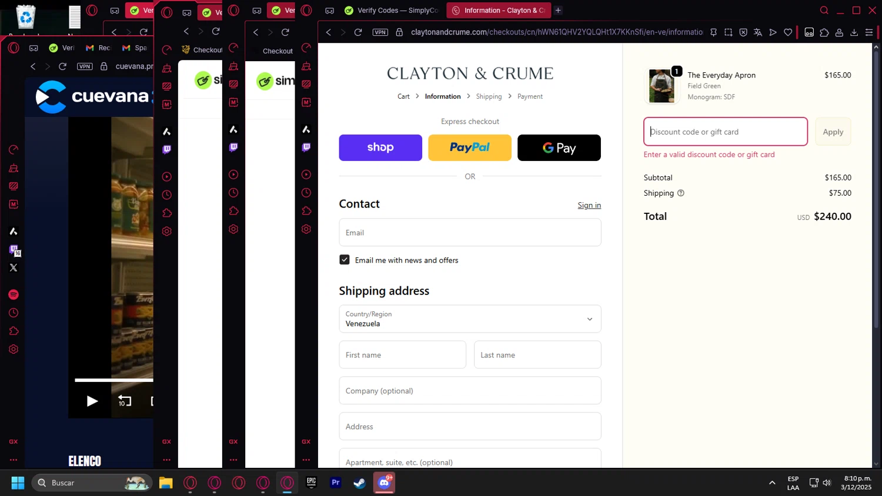Click the Clayton & Crume logo
This screenshot has height=496, width=882.
(470, 73)
